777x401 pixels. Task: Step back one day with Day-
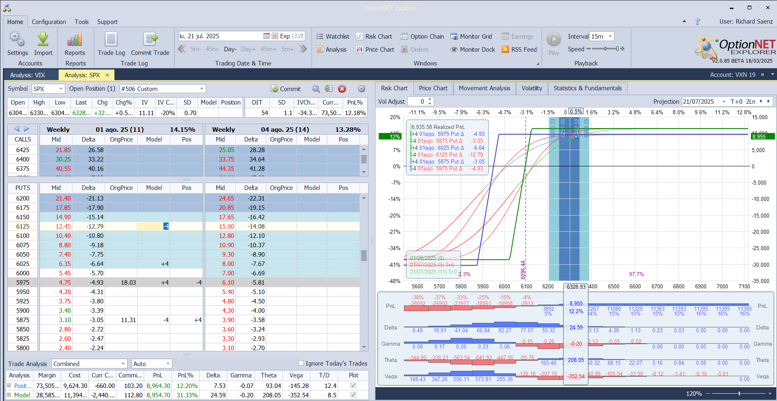tap(230, 49)
